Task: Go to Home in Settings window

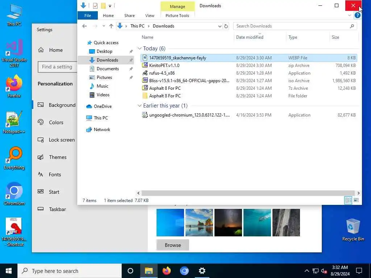Action: (x=56, y=50)
